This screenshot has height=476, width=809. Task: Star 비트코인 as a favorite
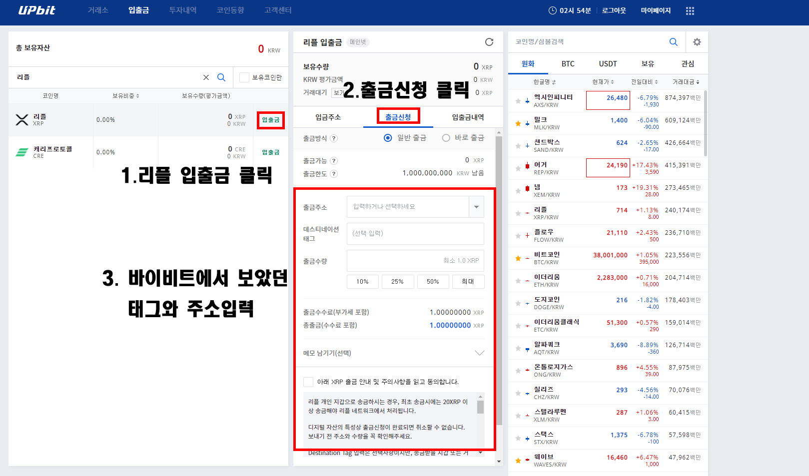click(517, 258)
